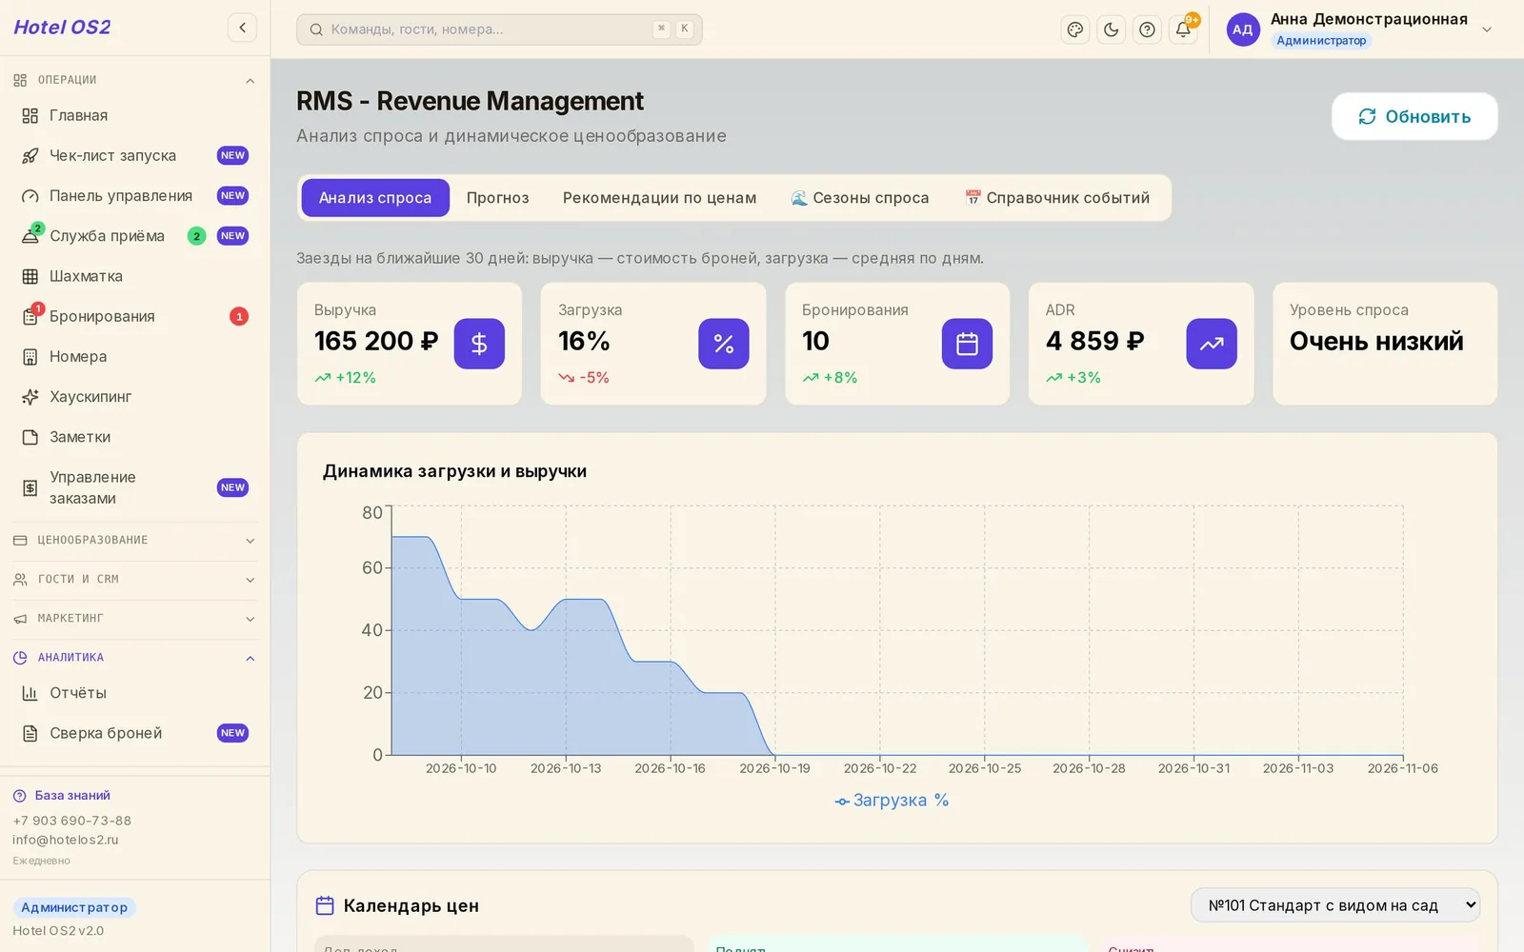The image size is (1524, 952).
Task: Open the Рекомендации по ценам tab
Action: tap(659, 198)
